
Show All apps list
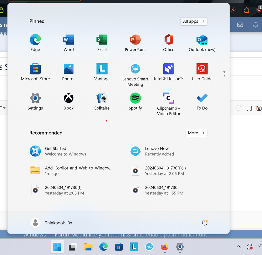[194, 21]
